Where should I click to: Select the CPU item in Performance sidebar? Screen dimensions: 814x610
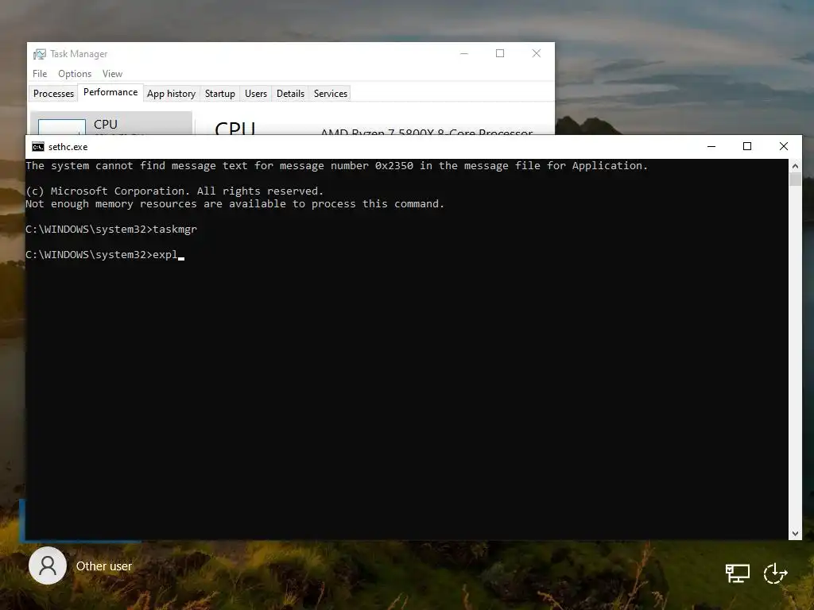[111, 123]
